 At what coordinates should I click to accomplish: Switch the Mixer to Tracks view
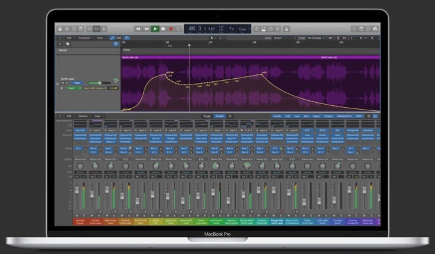pyautogui.click(x=219, y=116)
